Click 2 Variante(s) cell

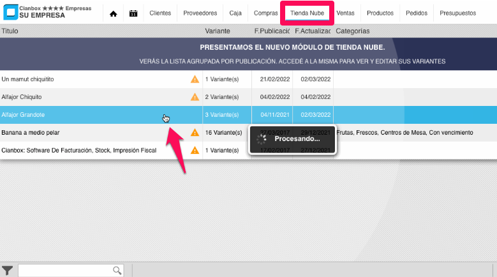pos(222,97)
